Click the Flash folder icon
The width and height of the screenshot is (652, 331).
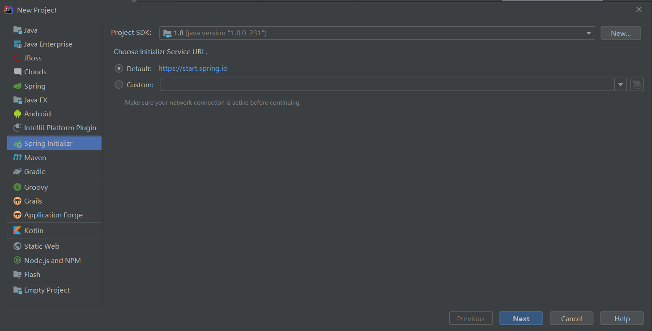click(17, 274)
